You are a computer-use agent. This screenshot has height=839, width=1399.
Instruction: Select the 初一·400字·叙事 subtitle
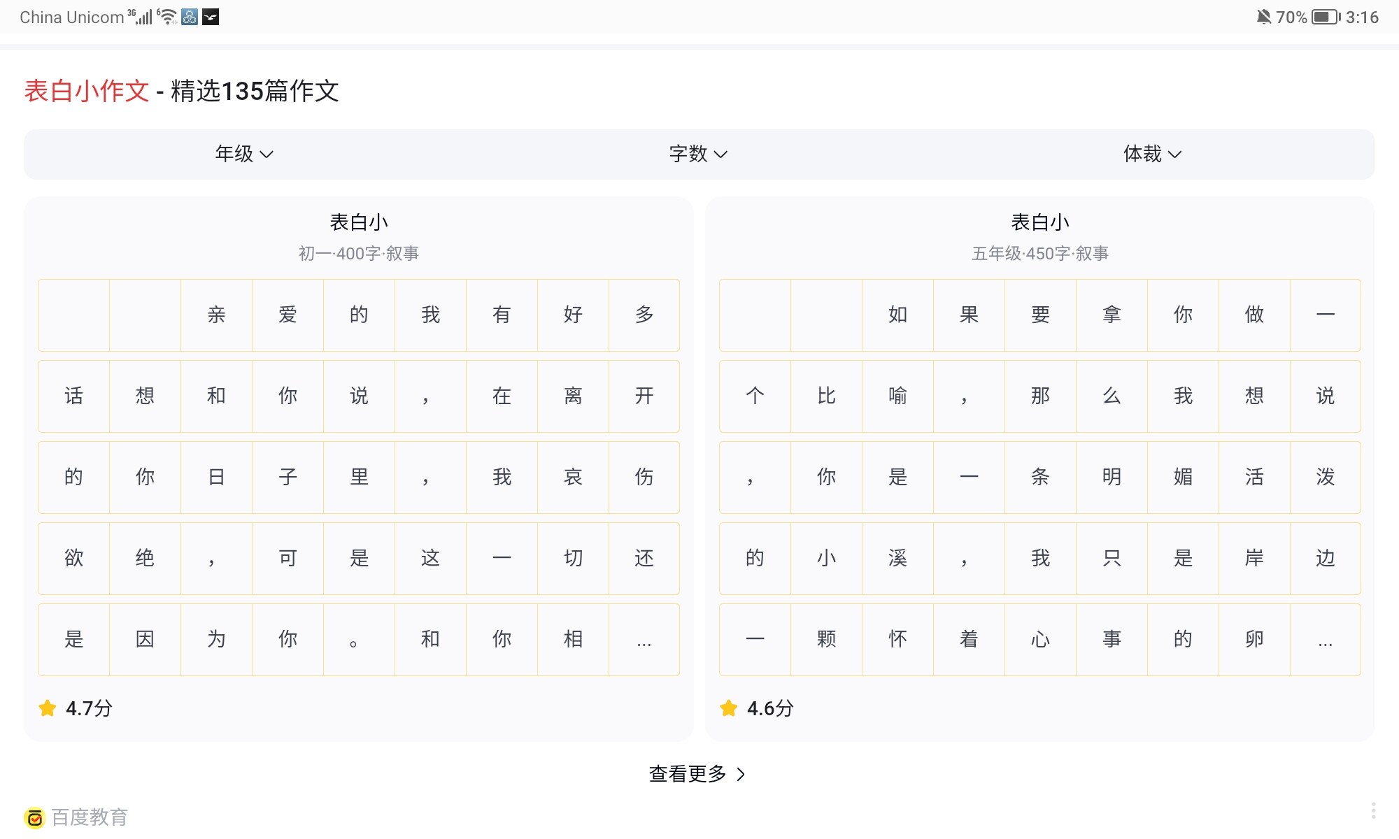(x=358, y=253)
